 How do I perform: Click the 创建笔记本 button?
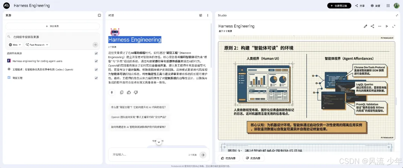click(339, 6)
